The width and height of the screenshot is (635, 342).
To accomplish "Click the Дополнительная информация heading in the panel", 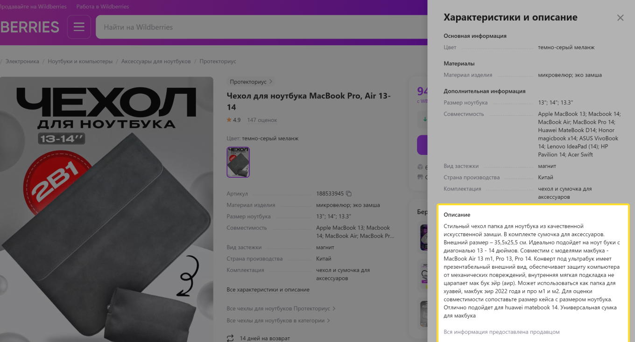I will pos(485,91).
